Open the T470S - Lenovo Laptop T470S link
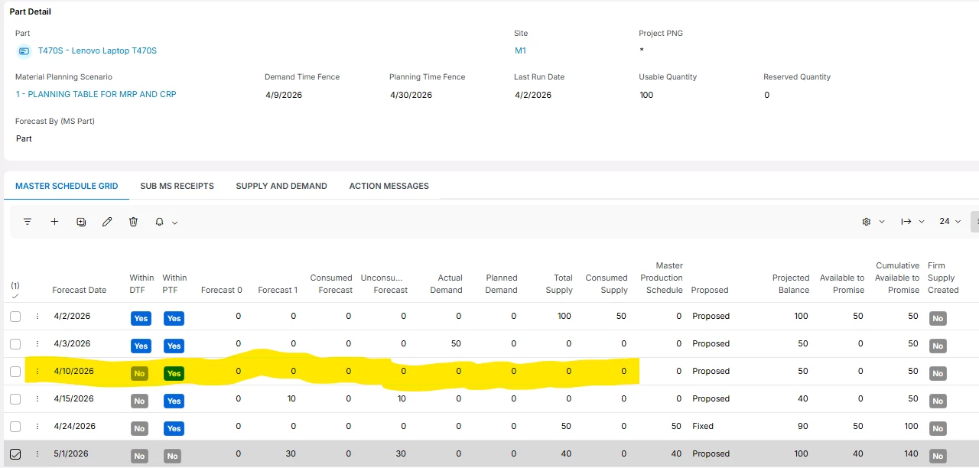This screenshot has height=468, width=979. [x=97, y=51]
